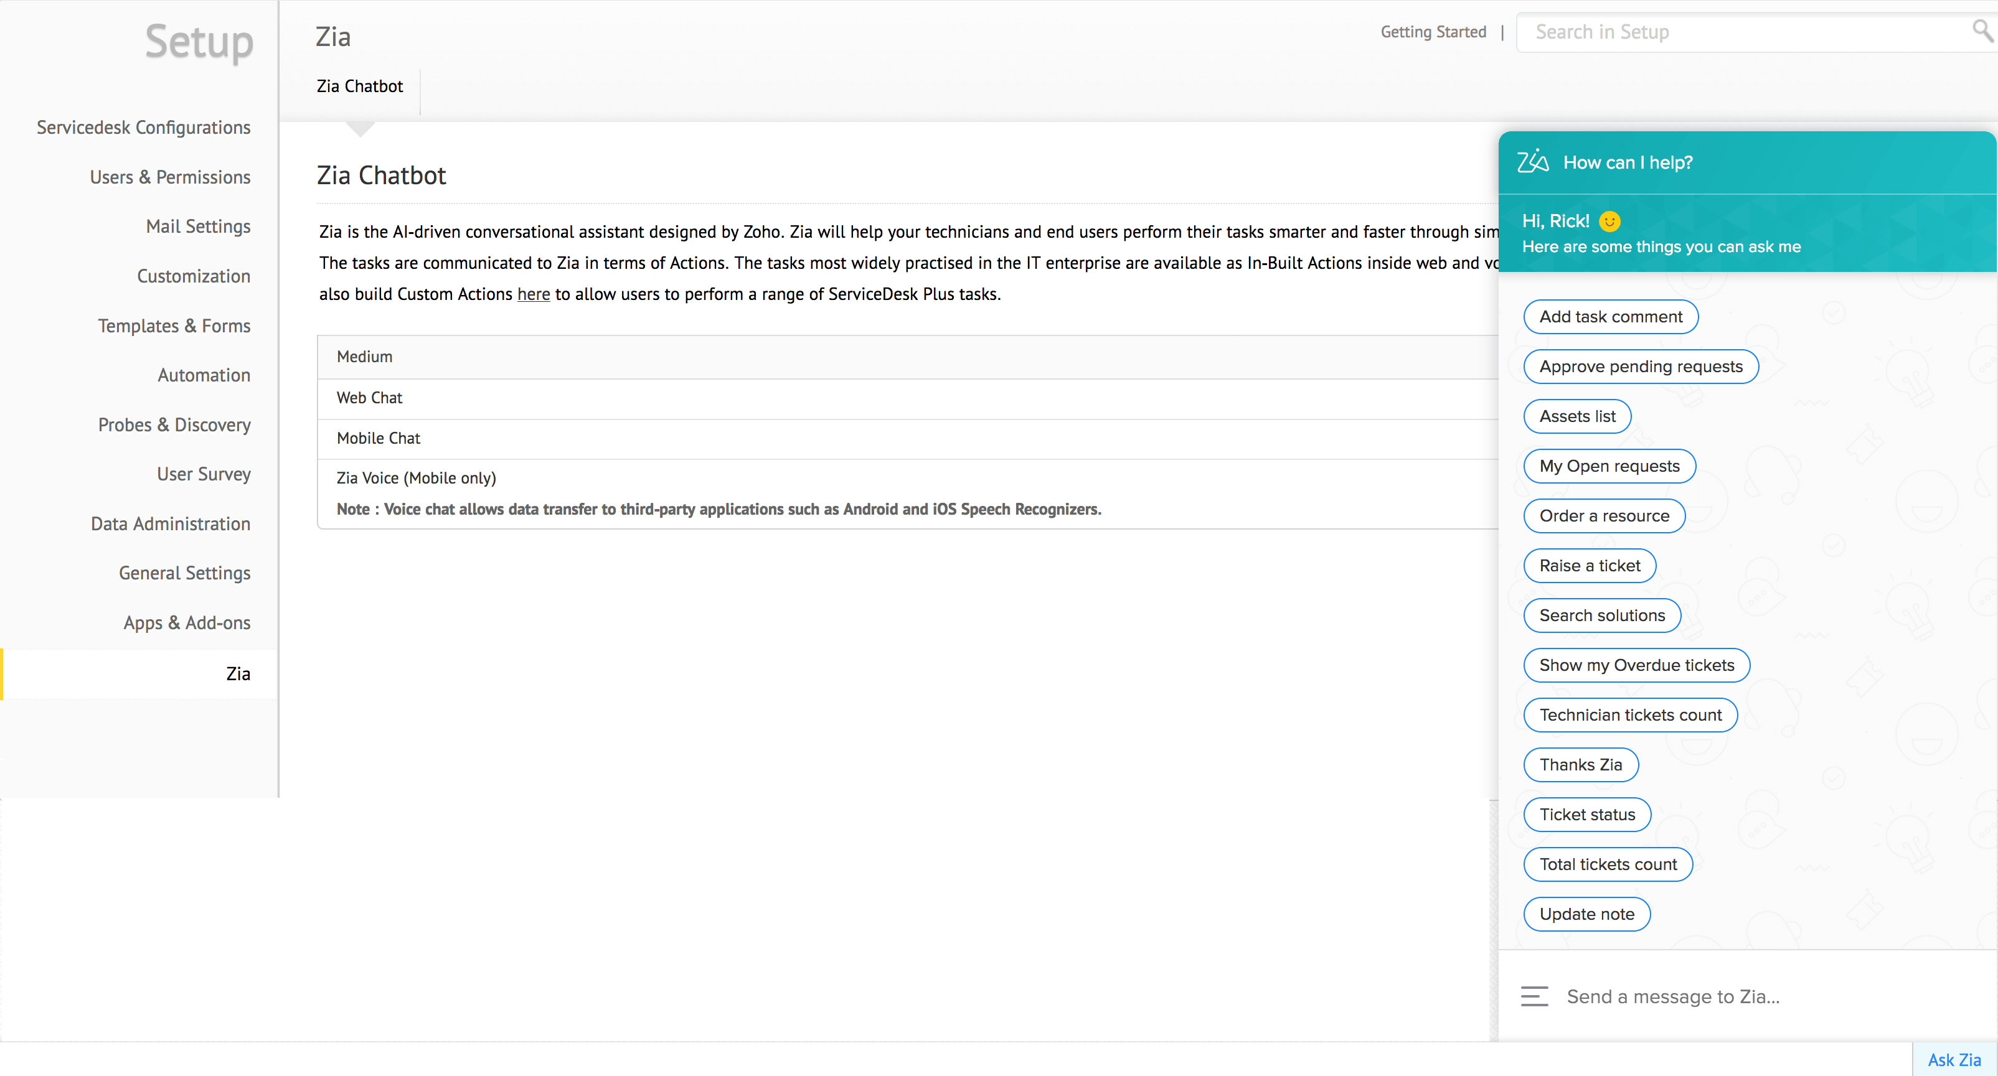Send Thanks Zia using the suggestion chip

coord(1581,764)
